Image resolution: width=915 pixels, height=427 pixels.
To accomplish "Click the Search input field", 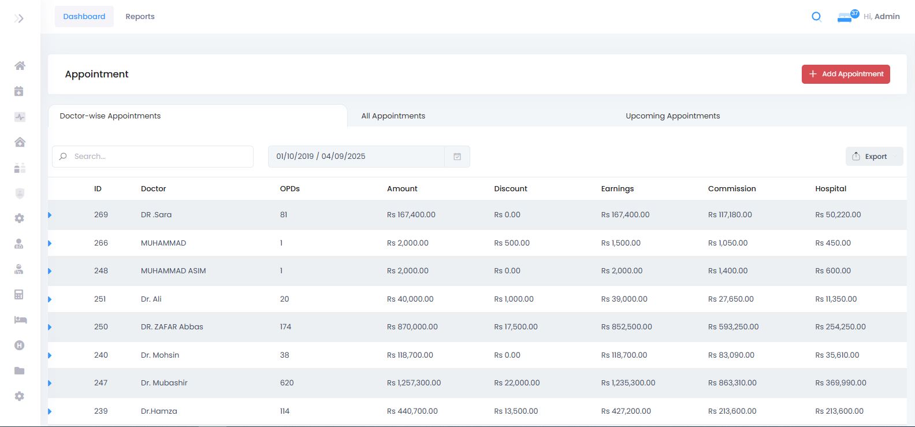I will [x=152, y=157].
